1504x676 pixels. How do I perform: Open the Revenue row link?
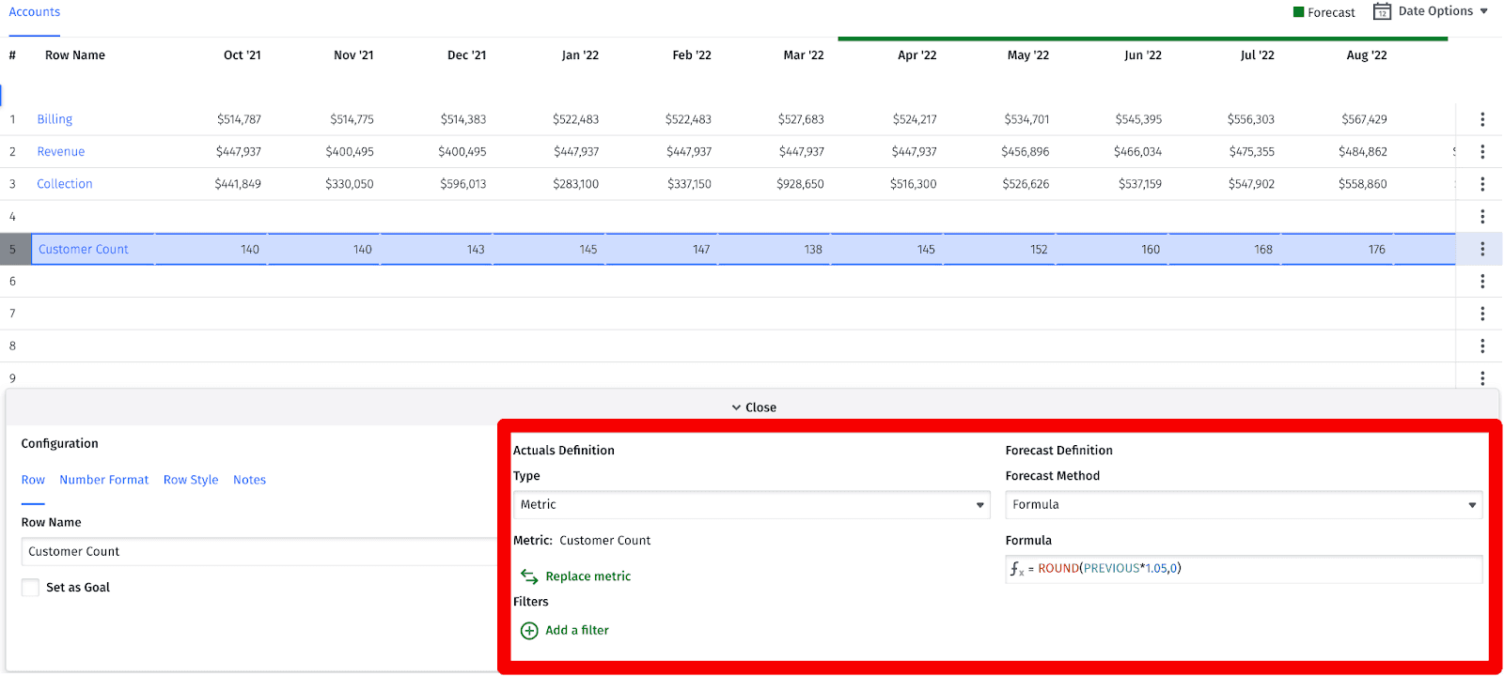click(x=61, y=151)
